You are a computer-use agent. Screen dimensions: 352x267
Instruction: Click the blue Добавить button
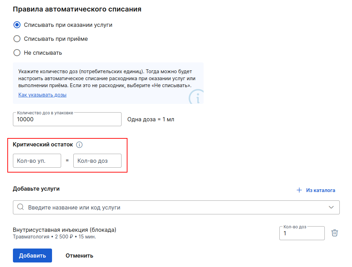pyautogui.click(x=32, y=255)
